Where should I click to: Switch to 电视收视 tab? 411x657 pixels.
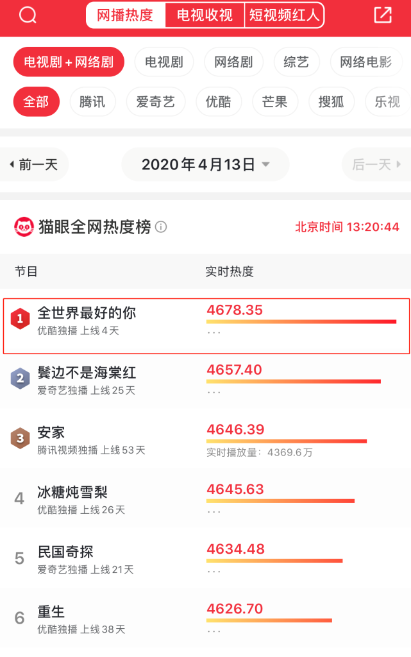click(205, 15)
